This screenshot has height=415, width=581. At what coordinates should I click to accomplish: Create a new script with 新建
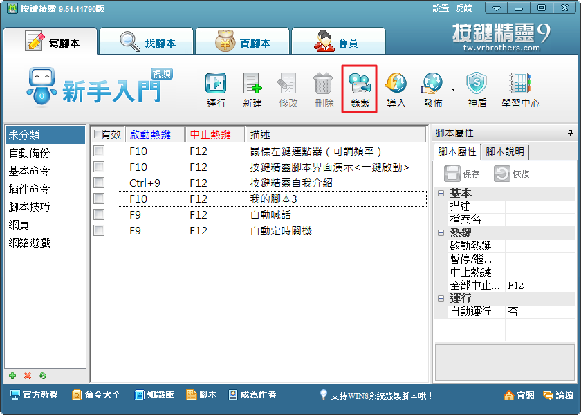click(252, 90)
